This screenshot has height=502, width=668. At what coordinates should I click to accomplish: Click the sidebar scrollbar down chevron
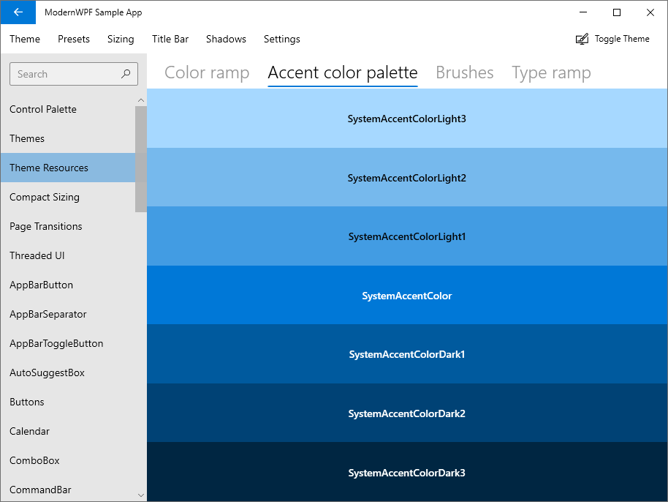[140, 495]
